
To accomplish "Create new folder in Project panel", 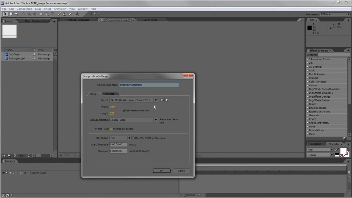I will [x=9, y=156].
